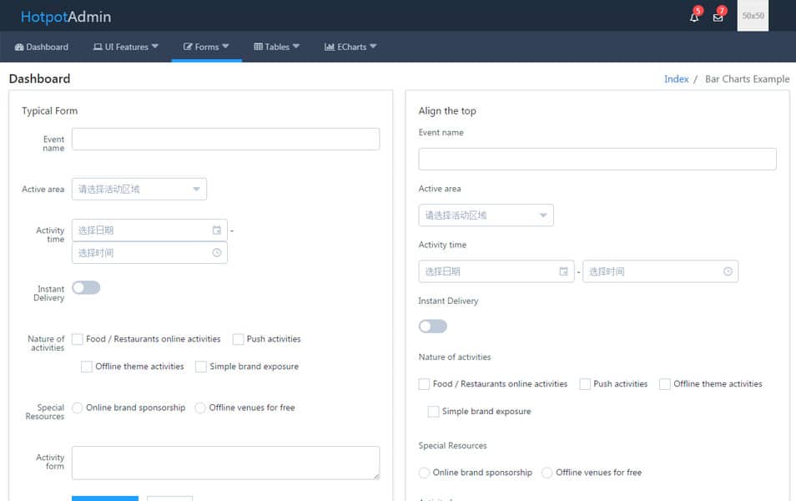This screenshot has width=796, height=501.
Task: Open Active area dropdown in Align the top form
Action: [x=486, y=215]
